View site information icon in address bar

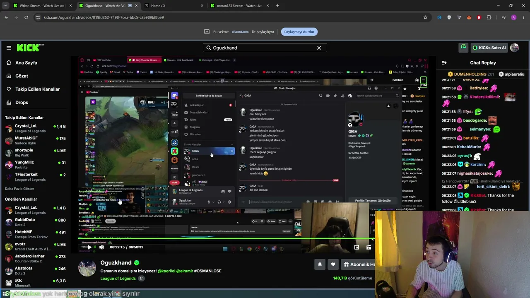click(x=38, y=17)
